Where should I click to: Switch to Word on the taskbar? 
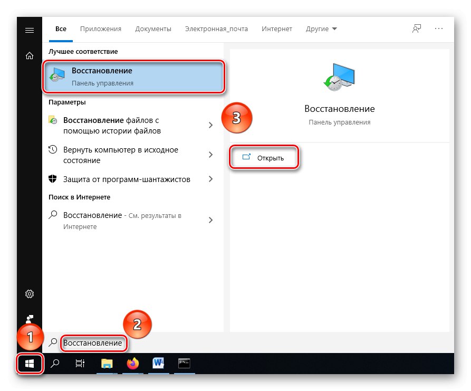point(158,364)
